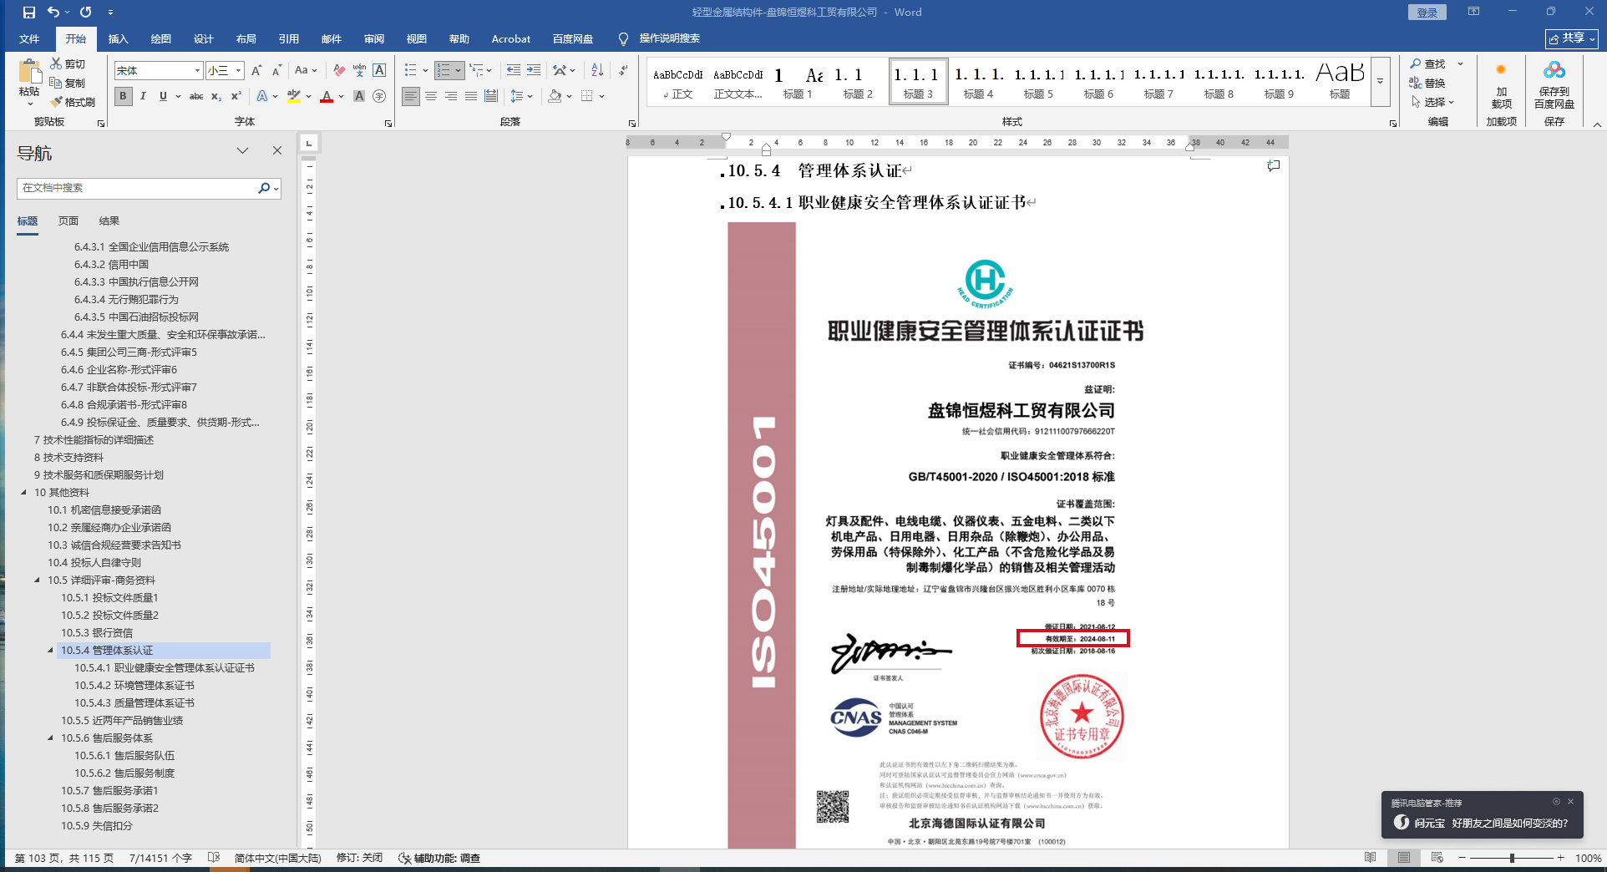
Task: Open the 插入 ribbon tab
Action: [x=119, y=39]
